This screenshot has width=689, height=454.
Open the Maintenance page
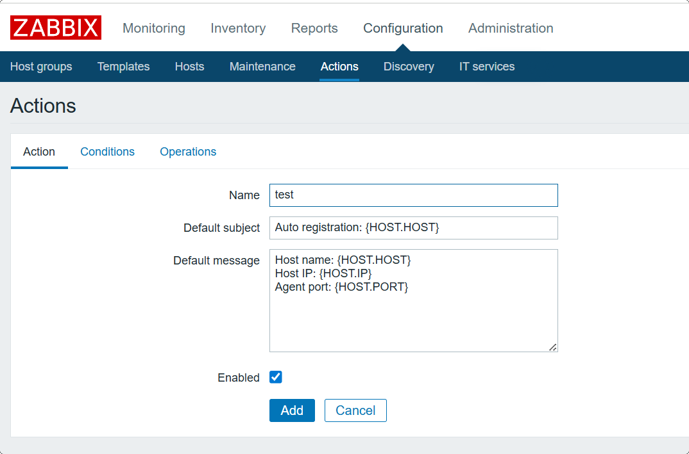pyautogui.click(x=262, y=67)
